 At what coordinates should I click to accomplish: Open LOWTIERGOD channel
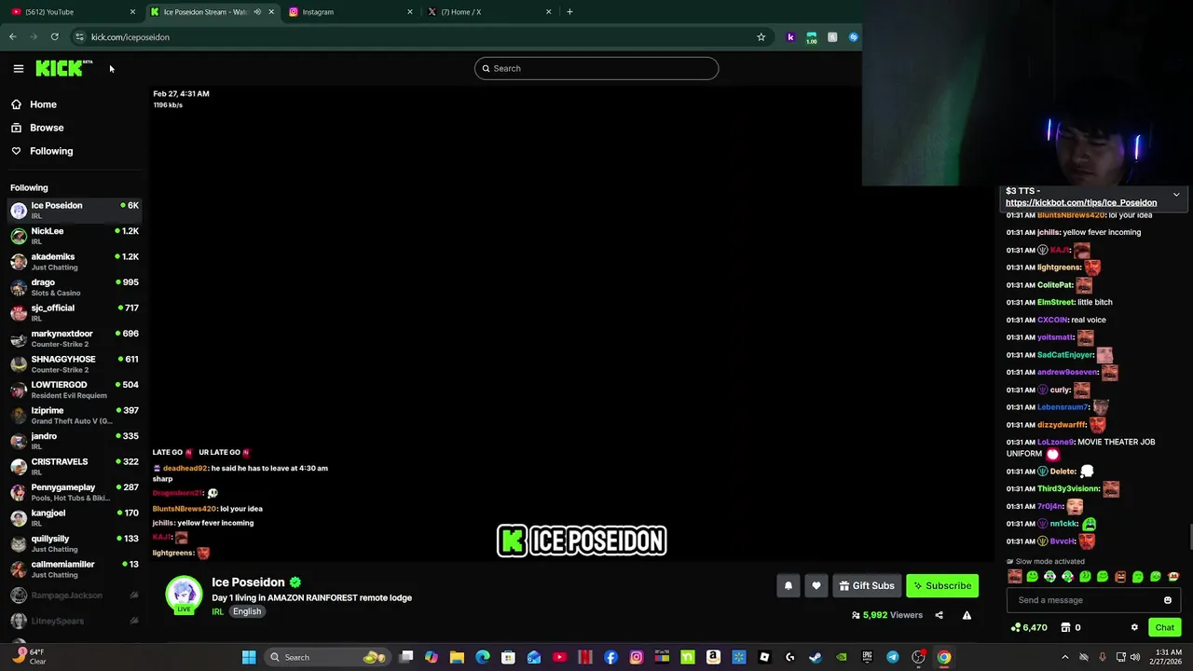pos(75,390)
